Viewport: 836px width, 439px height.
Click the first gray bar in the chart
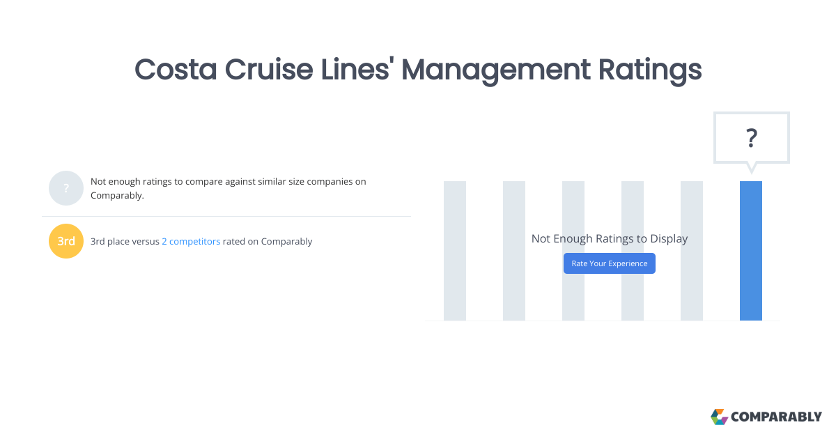coord(454,251)
